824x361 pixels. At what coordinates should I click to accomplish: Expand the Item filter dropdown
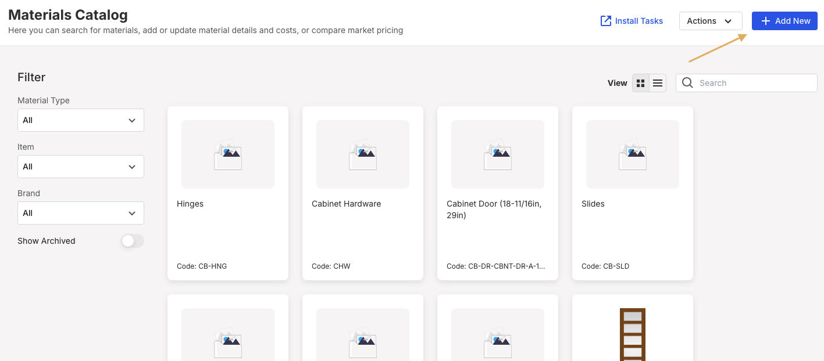tap(81, 167)
